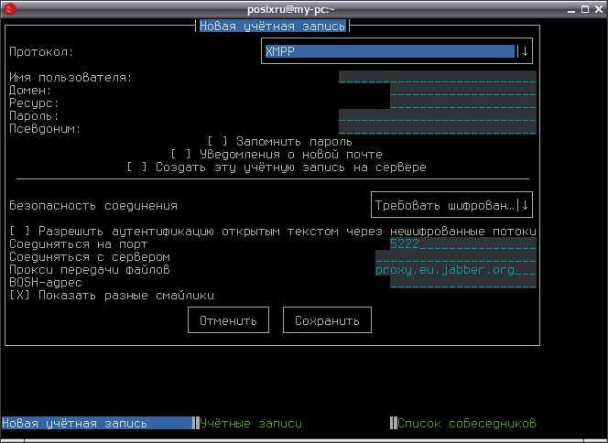Open the XMPP protocol dropdown

coord(396,51)
